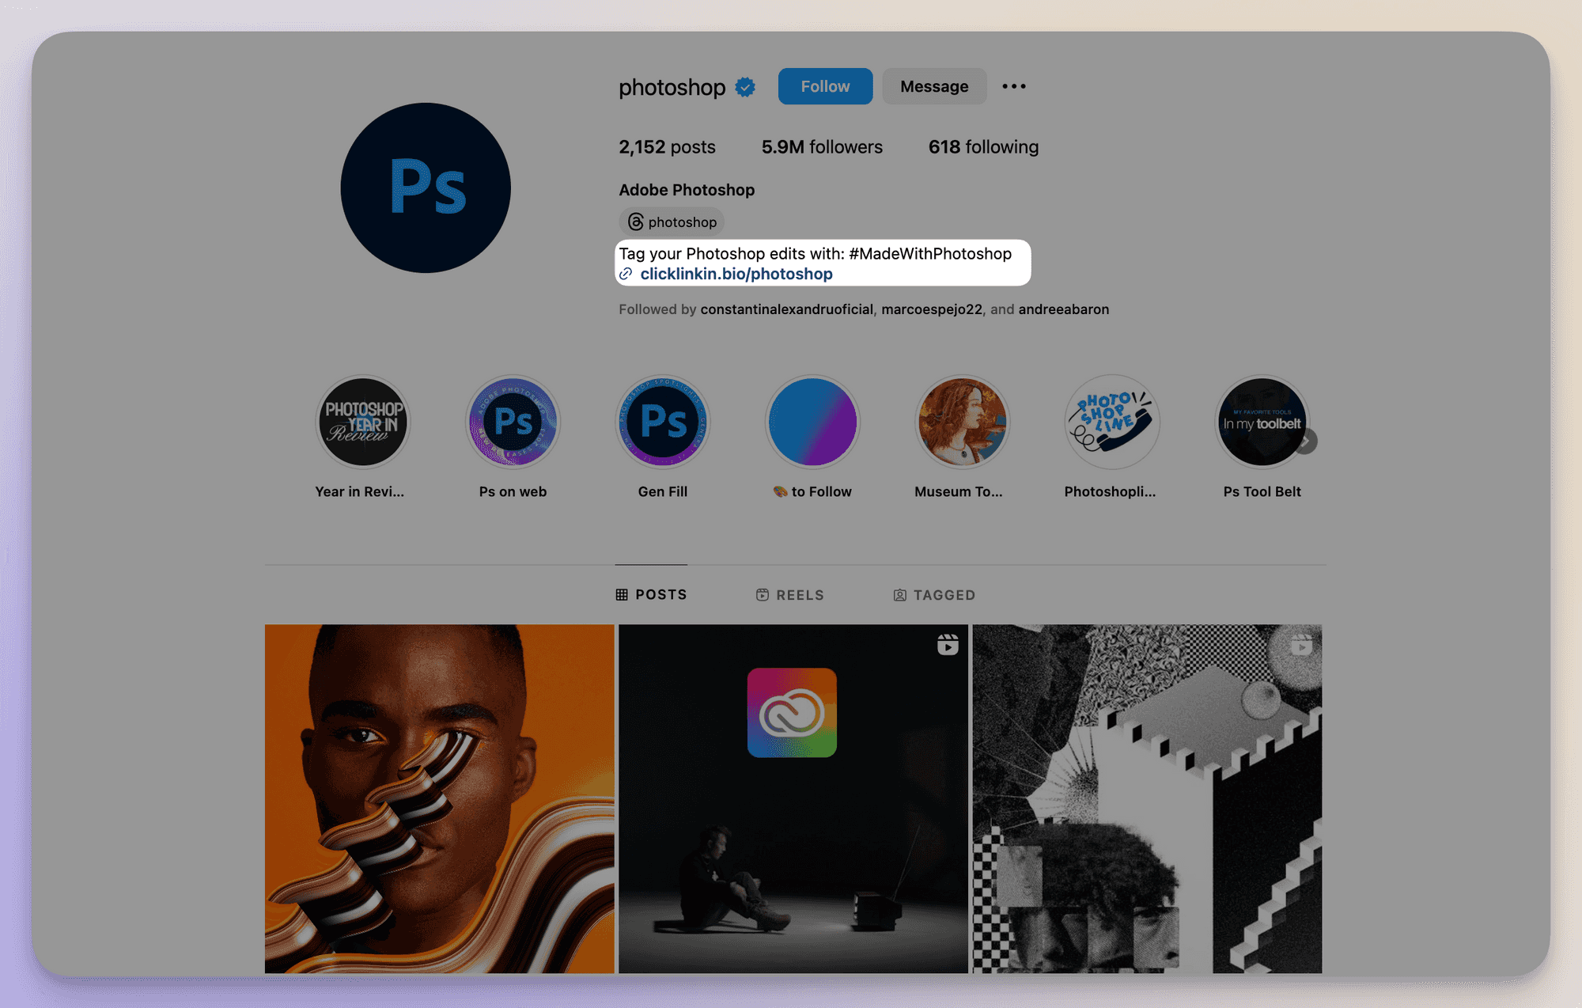The image size is (1582, 1008).
Task: Click reels icon on collage post
Action: [x=1301, y=645]
